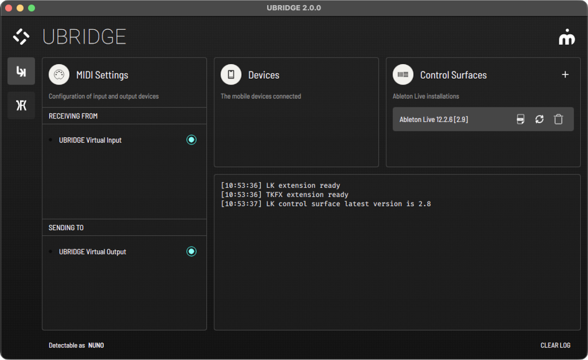588x360 pixels.
Task: Delete the Ableton Live 12.2.6 installation
Action: coord(558,119)
